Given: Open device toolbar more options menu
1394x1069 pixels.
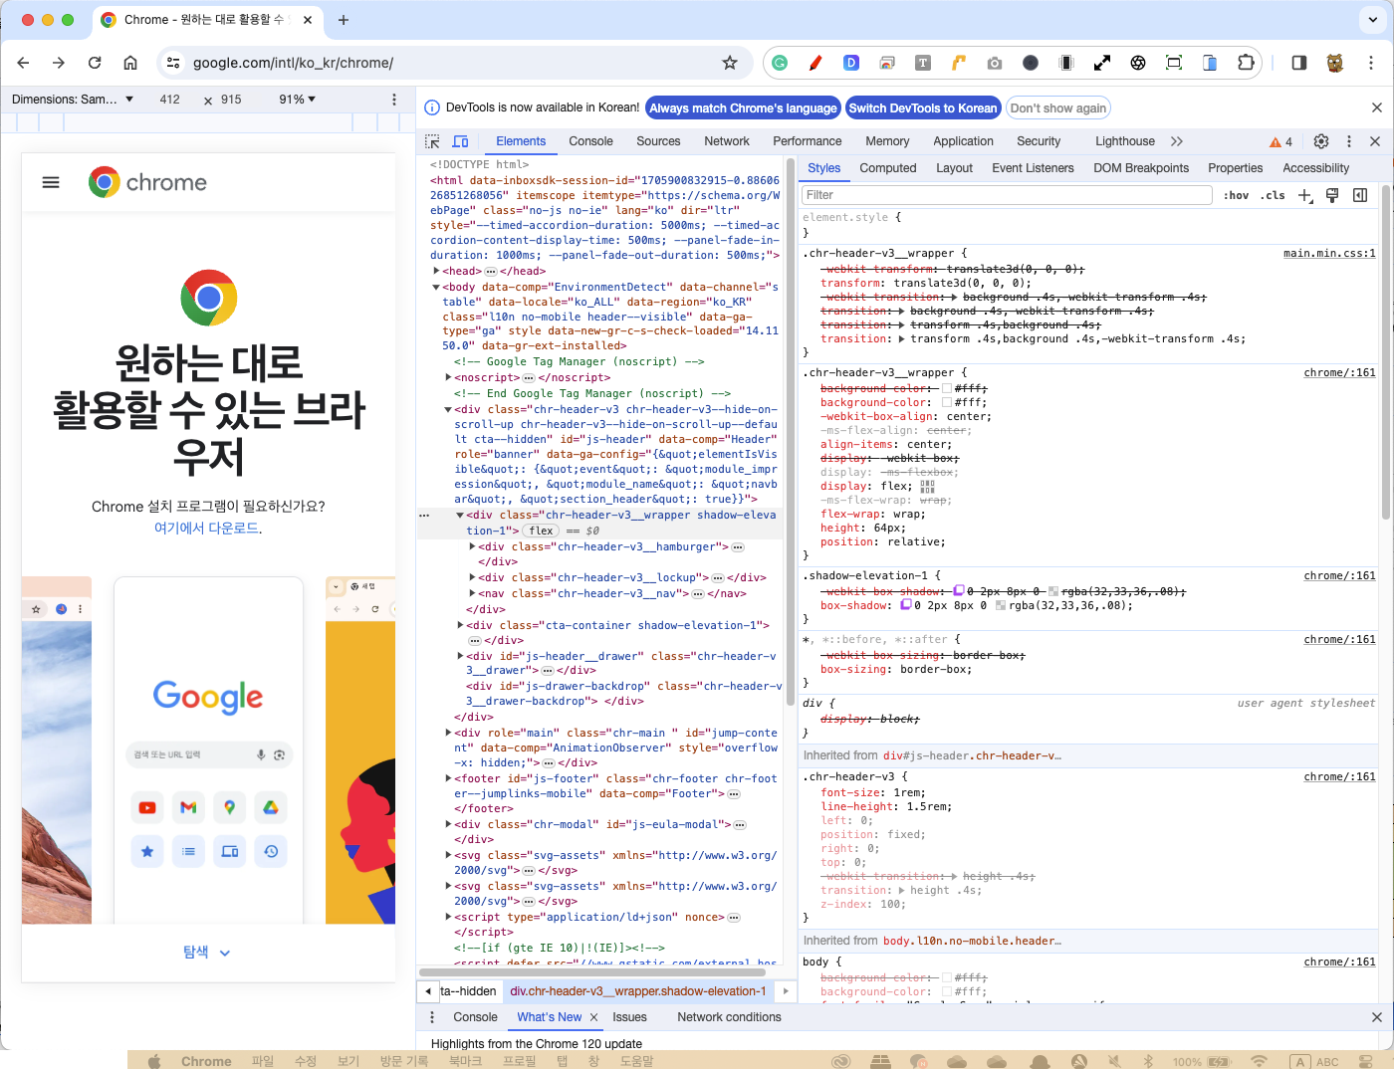Looking at the screenshot, I should click(394, 100).
